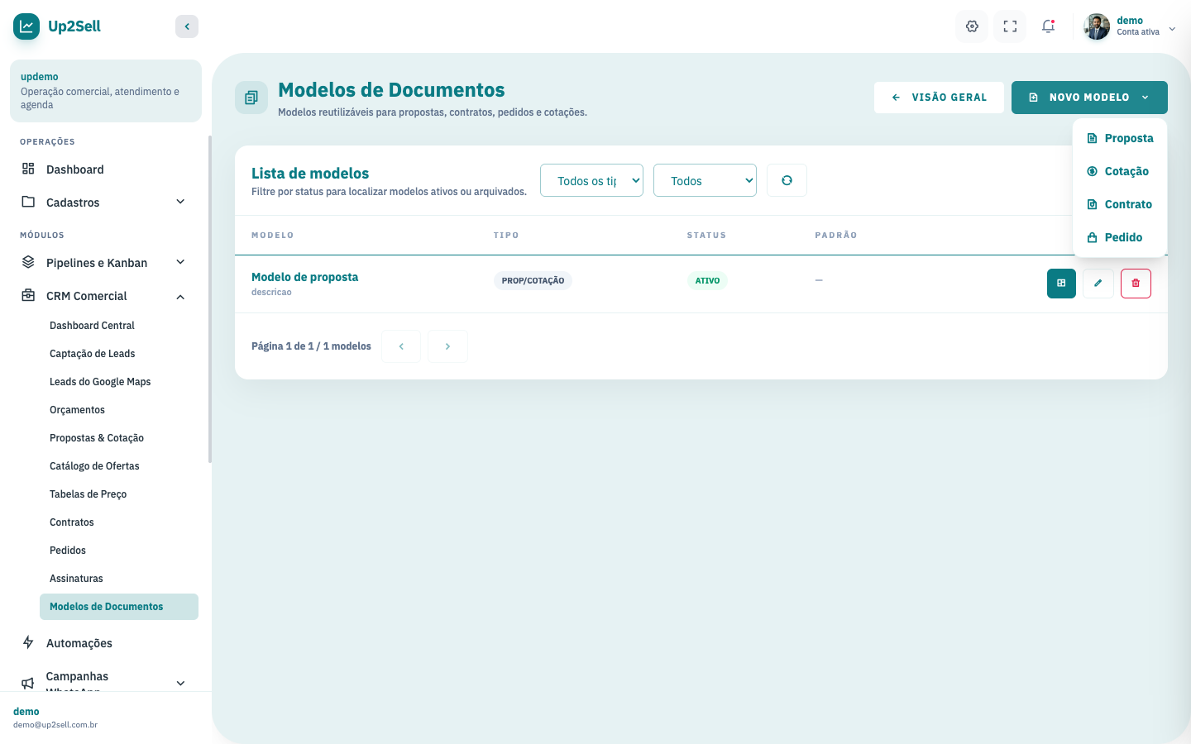
Task: Open Contratos in the sidebar
Action: pyautogui.click(x=119, y=522)
